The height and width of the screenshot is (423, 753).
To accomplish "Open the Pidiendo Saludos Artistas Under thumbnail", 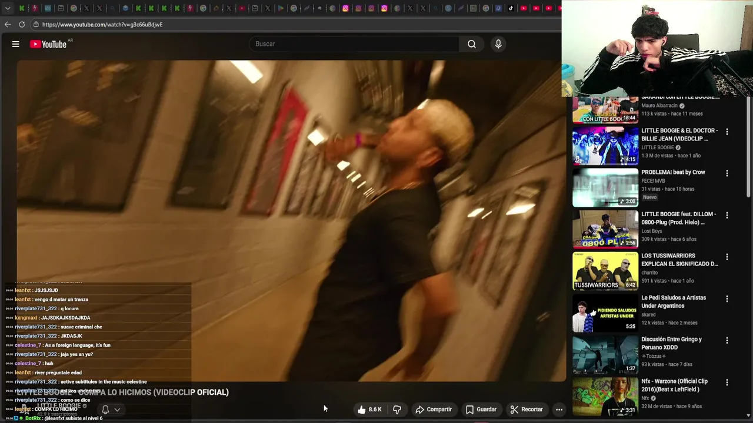I will (605, 313).
